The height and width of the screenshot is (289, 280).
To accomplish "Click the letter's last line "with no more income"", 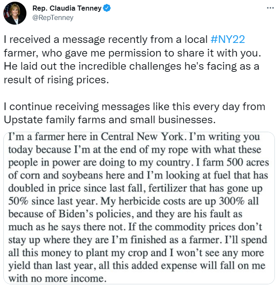I will pyautogui.click(x=56, y=280).
